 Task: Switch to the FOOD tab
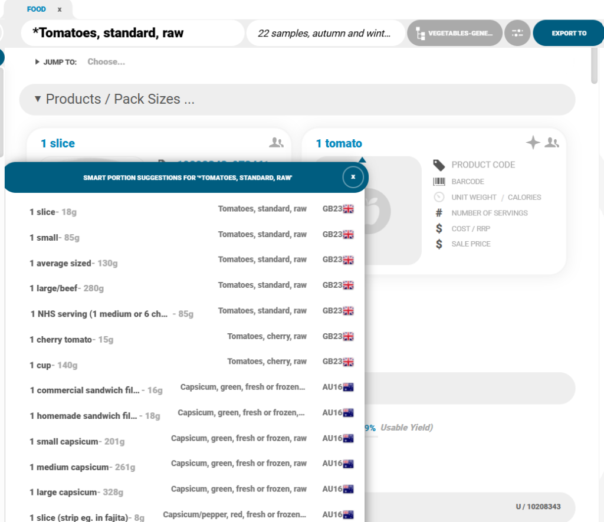(x=37, y=9)
